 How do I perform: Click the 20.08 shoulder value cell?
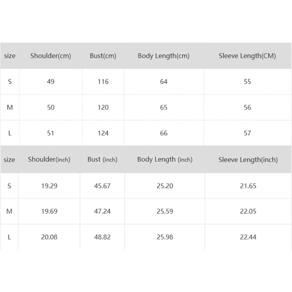tap(49, 237)
